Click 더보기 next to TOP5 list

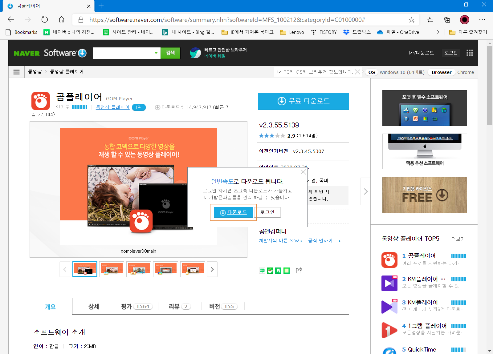tap(458, 239)
